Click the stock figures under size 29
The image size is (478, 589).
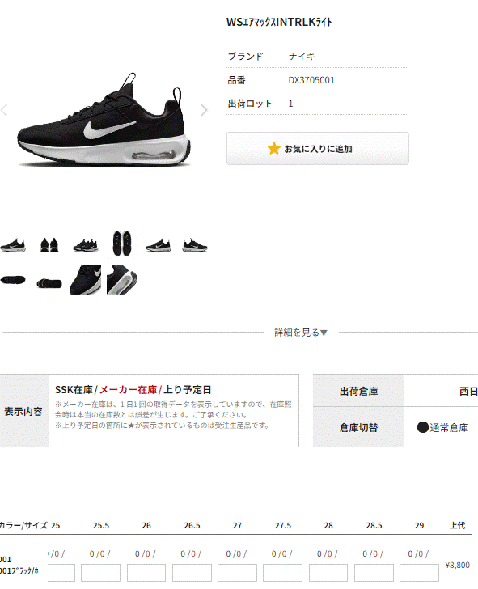[418, 553]
